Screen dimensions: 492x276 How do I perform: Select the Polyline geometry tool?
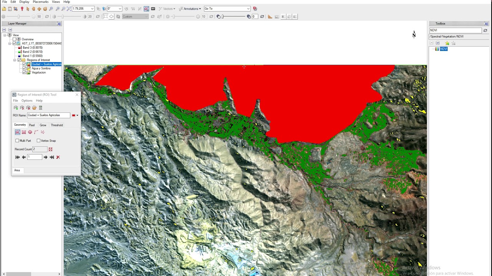click(x=36, y=132)
